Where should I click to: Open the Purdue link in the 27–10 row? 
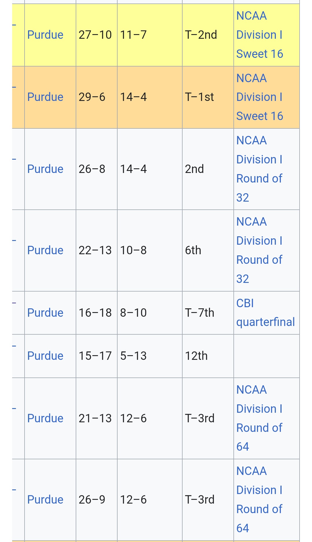(x=45, y=35)
